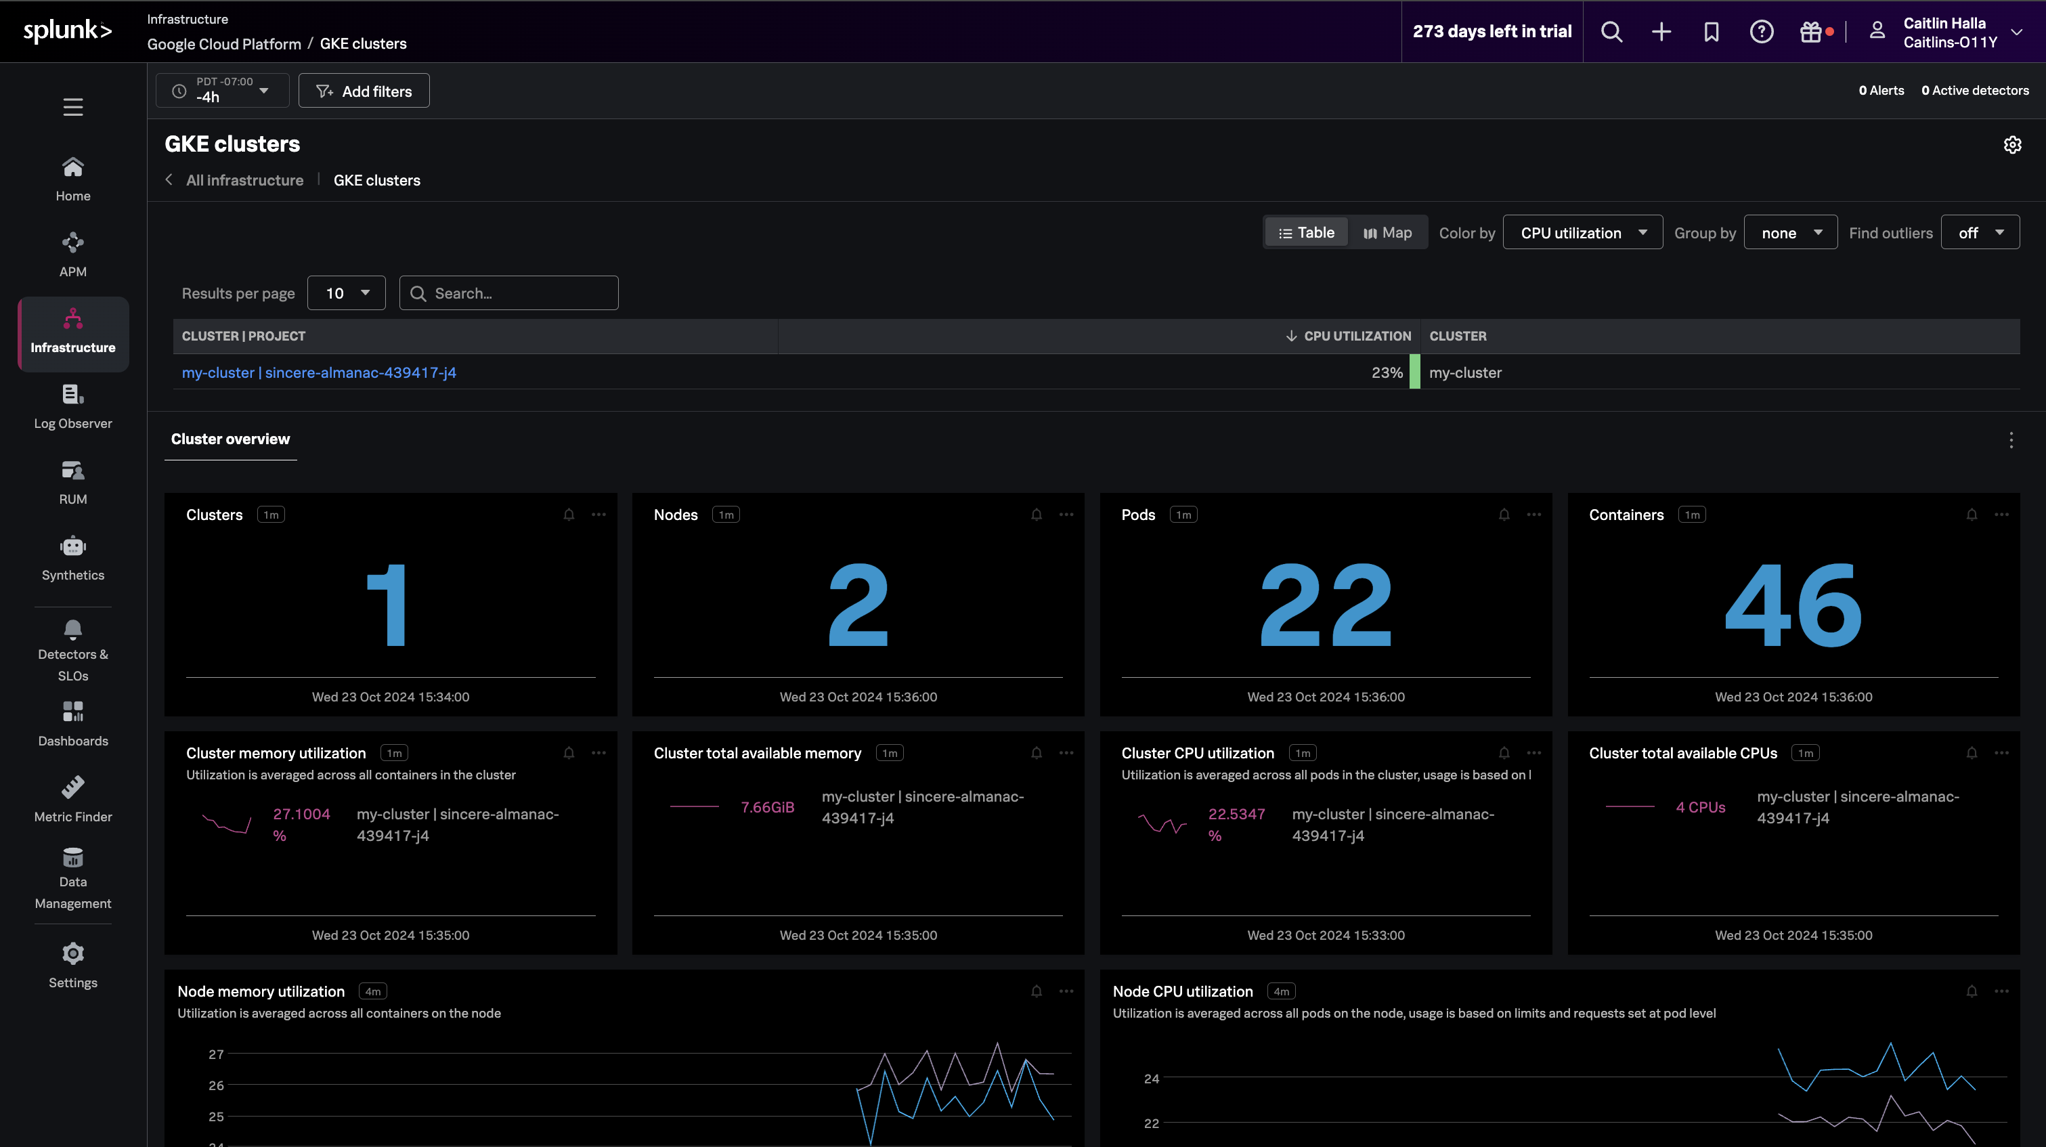Click the Node memory utilization chart title

(261, 991)
